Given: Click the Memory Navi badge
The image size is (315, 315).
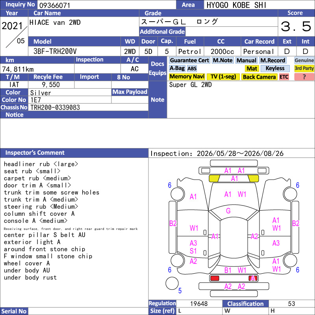Looking at the screenshot, I should [187, 76].
